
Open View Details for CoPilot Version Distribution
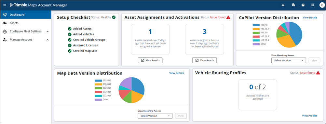point(310,18)
